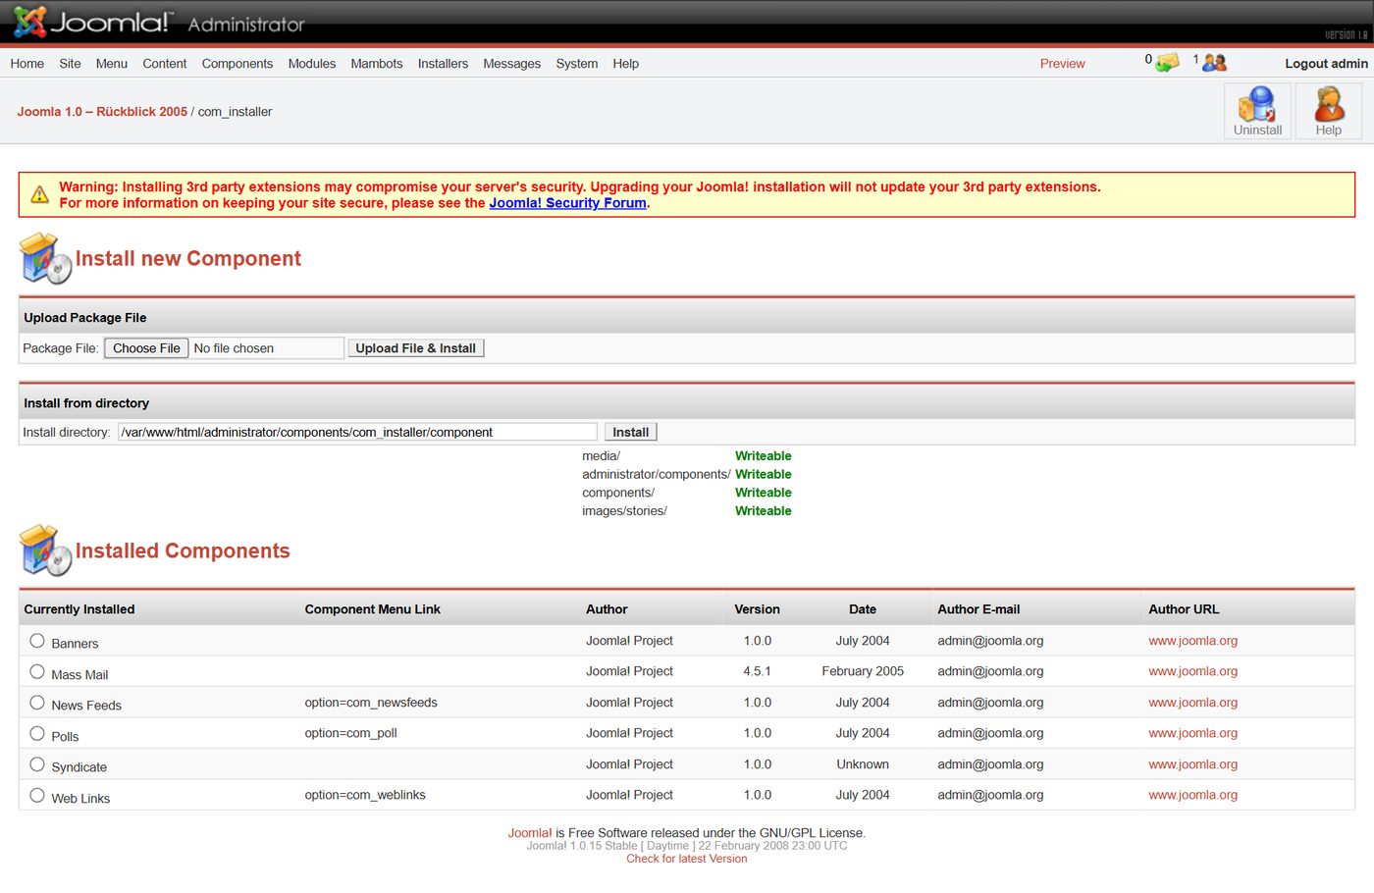Image resolution: width=1374 pixels, height=893 pixels.
Task: Open the Help toolbar icon
Action: point(1328,111)
